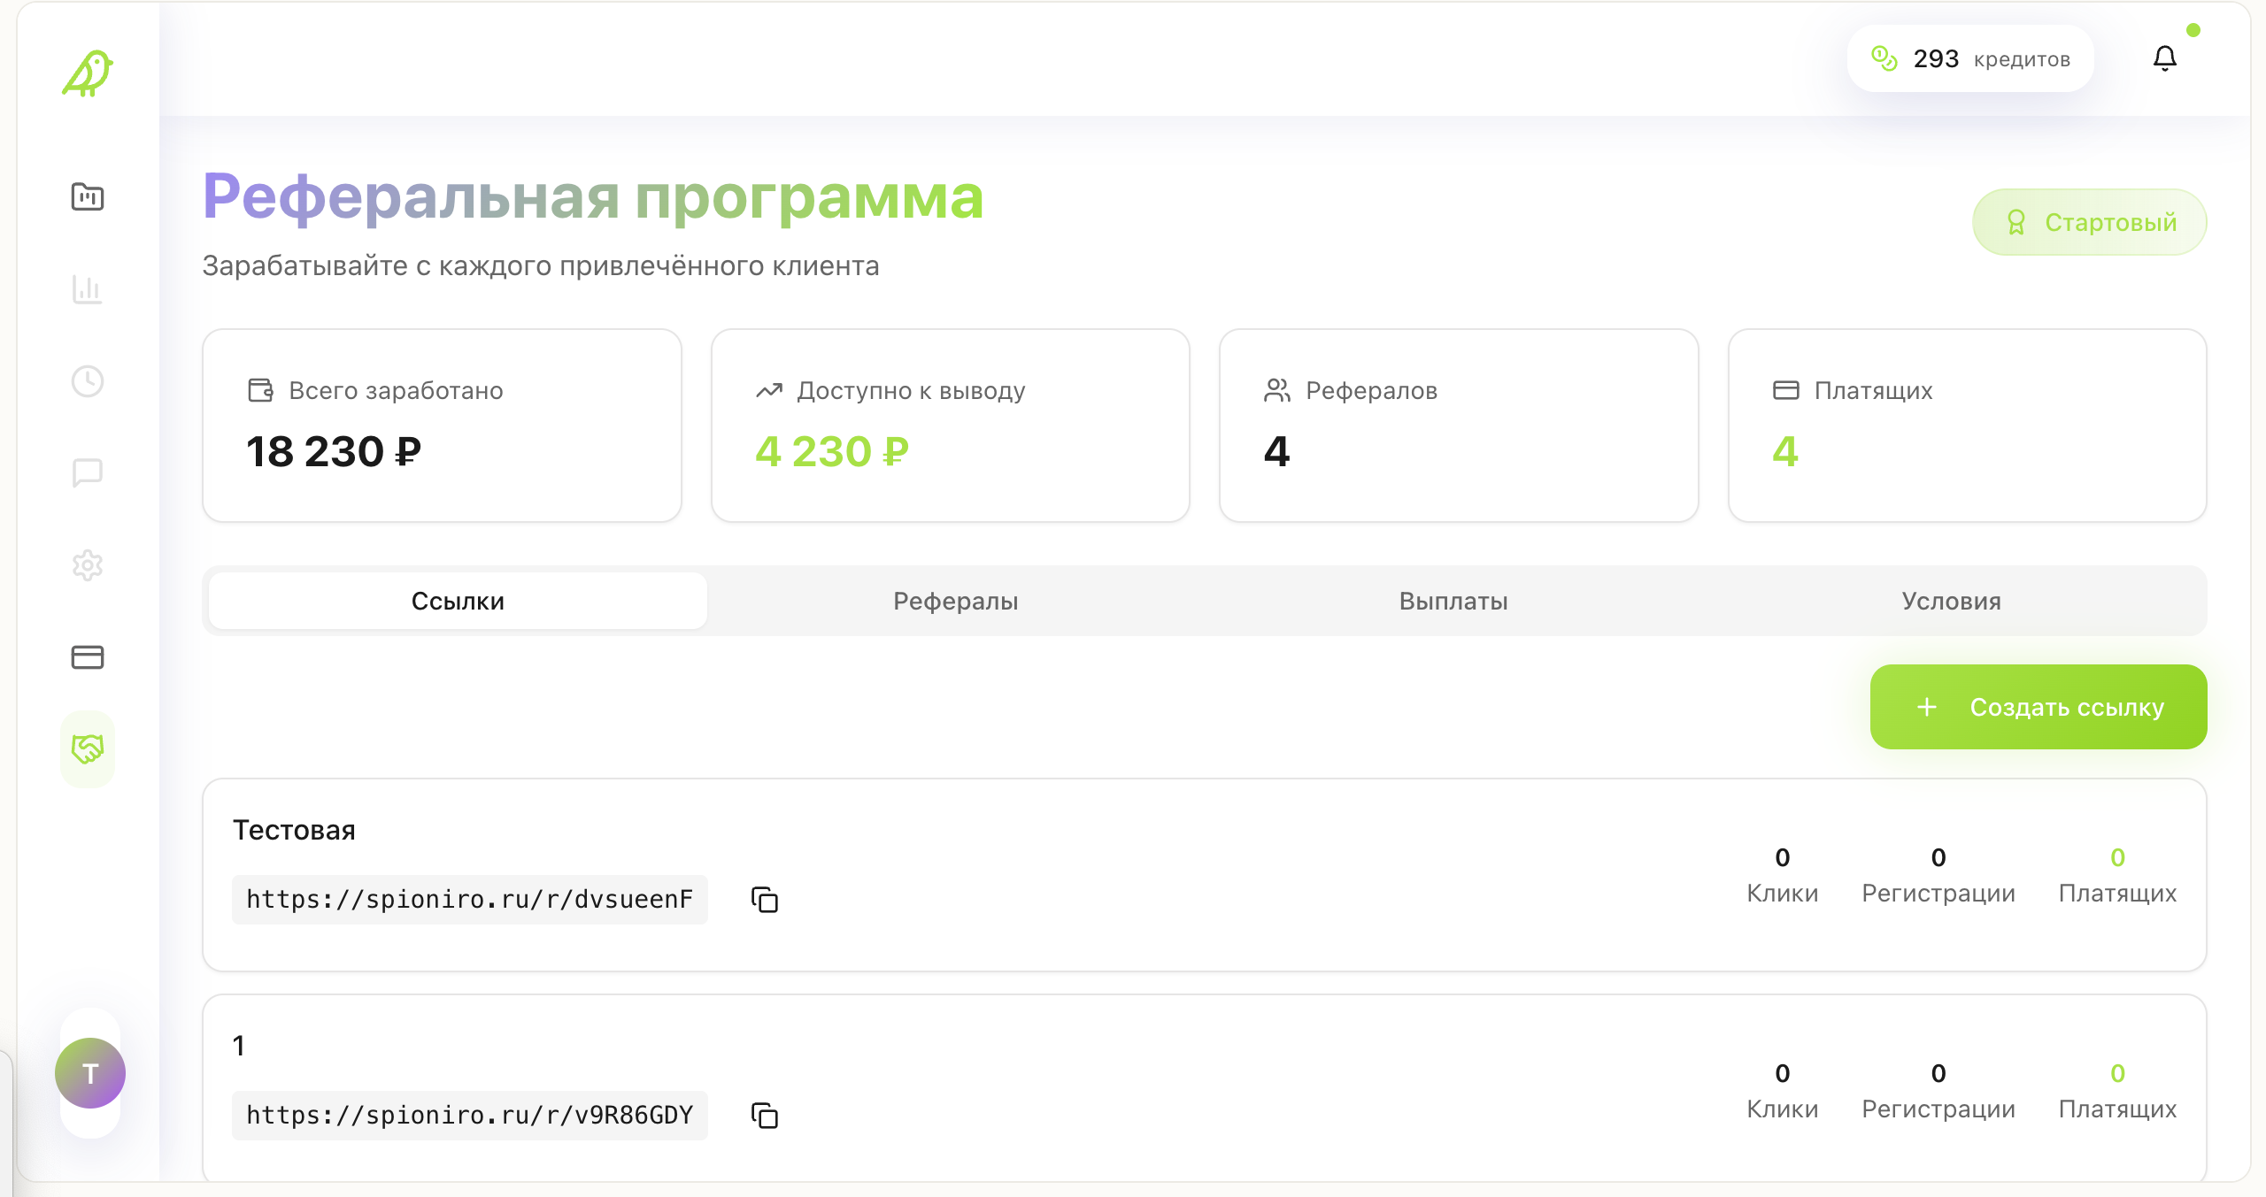Viewport: 2266px width, 1197px height.
Task: Select the https://spioniro.ru/r/dvsueenF link text
Action: click(x=470, y=900)
